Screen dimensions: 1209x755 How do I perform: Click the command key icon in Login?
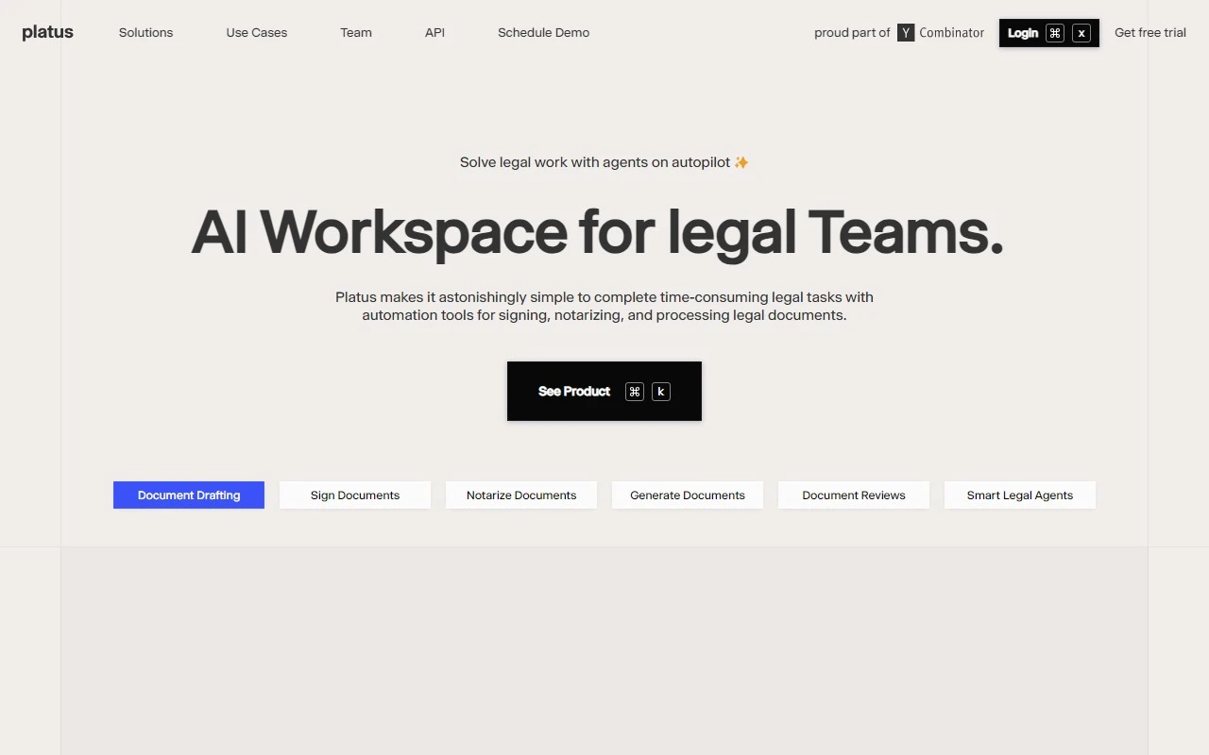pos(1055,33)
